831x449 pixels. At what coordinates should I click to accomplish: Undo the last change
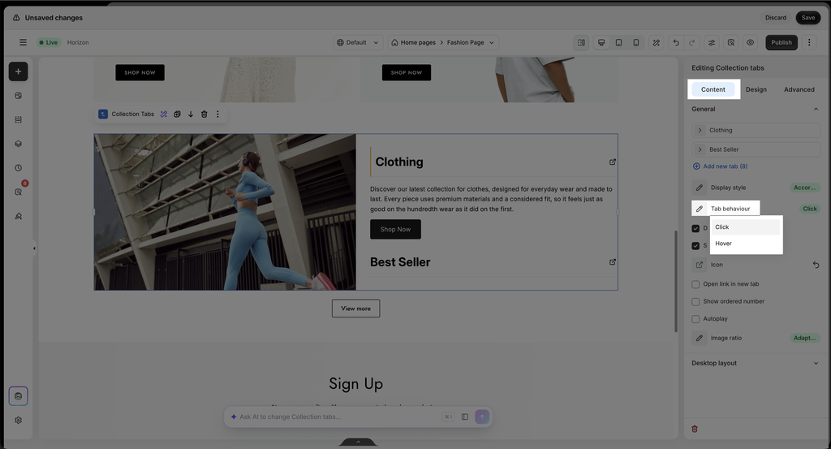click(x=676, y=42)
